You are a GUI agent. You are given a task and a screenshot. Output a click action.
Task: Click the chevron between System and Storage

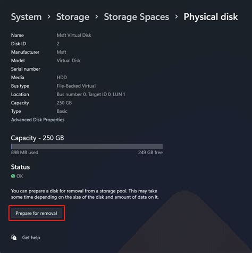pos(49,17)
